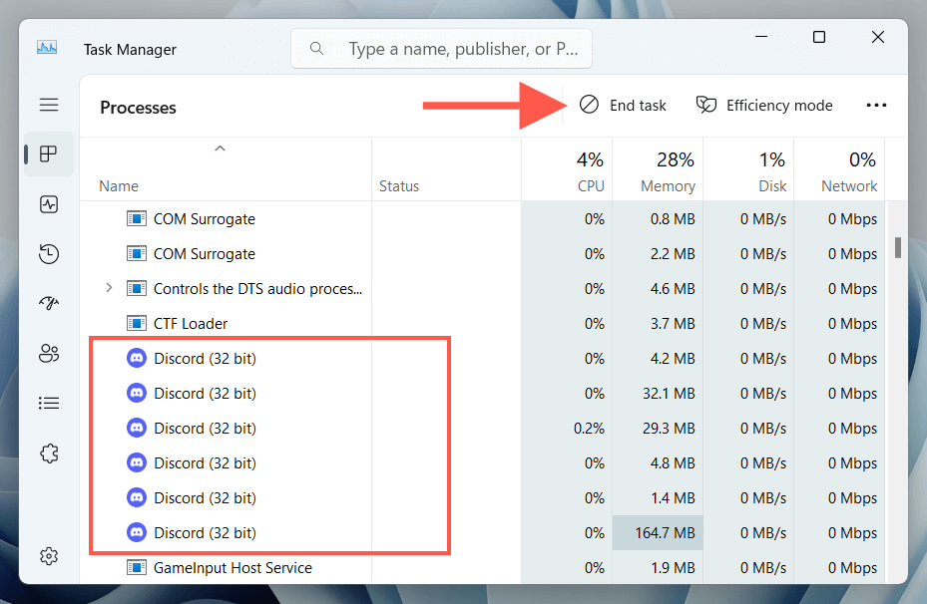Click the search box field
927x604 pixels.
coord(441,49)
